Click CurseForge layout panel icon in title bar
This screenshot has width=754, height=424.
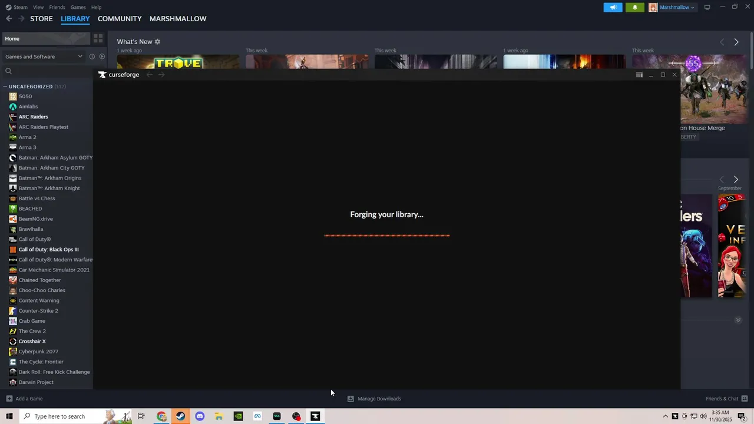pyautogui.click(x=639, y=75)
